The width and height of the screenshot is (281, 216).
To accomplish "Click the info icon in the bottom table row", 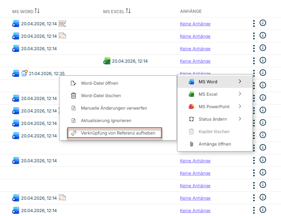I will coord(263,210).
